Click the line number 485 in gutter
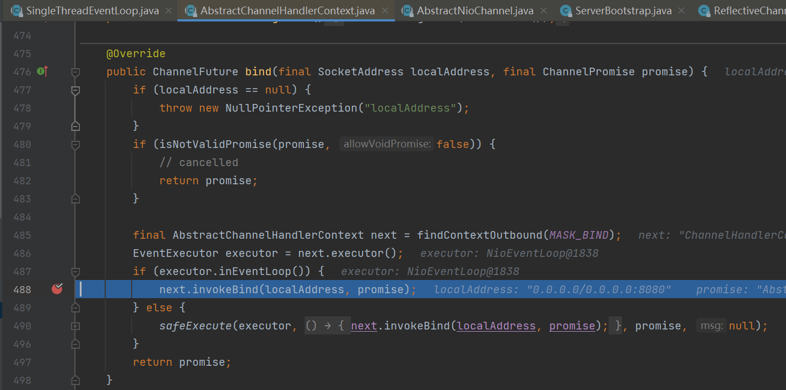Viewport: 786px width, 390px height. point(22,235)
